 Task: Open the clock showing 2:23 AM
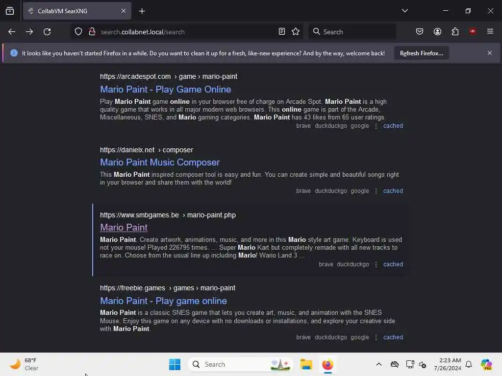pyautogui.click(x=448, y=364)
